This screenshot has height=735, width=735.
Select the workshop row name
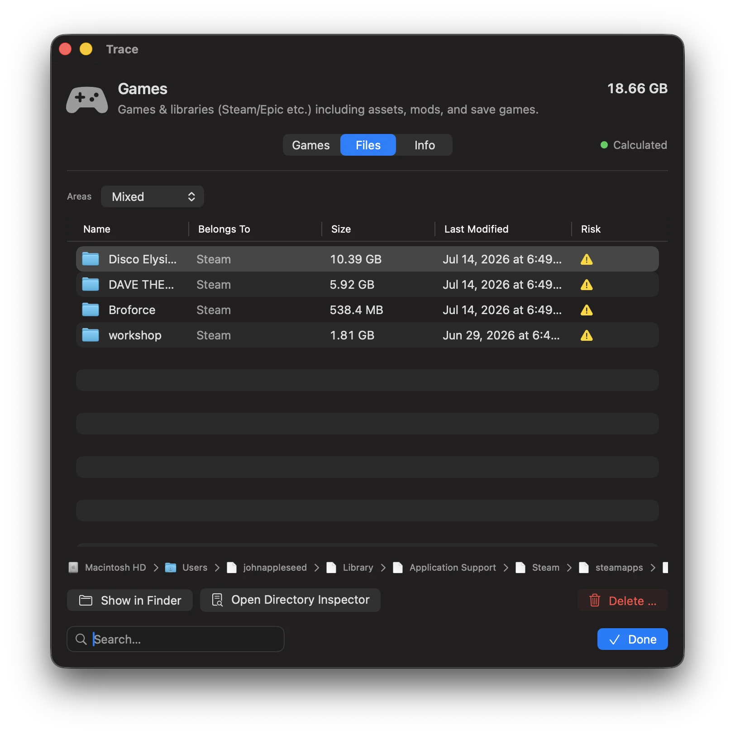[135, 335]
